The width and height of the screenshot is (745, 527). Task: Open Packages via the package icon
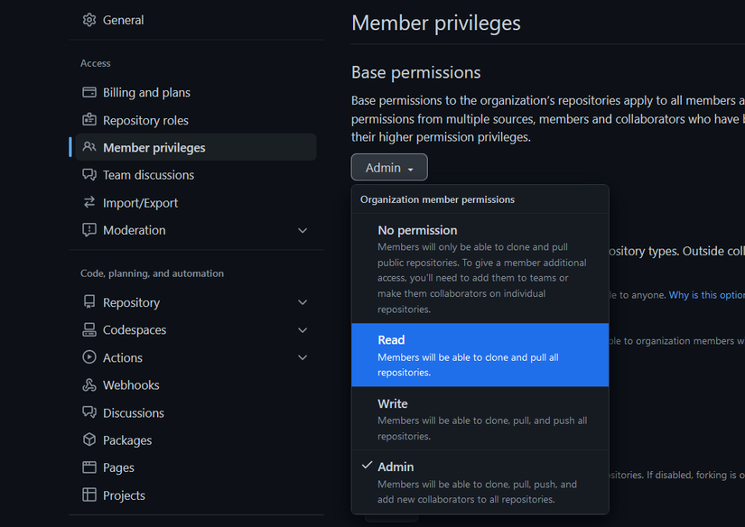88,439
